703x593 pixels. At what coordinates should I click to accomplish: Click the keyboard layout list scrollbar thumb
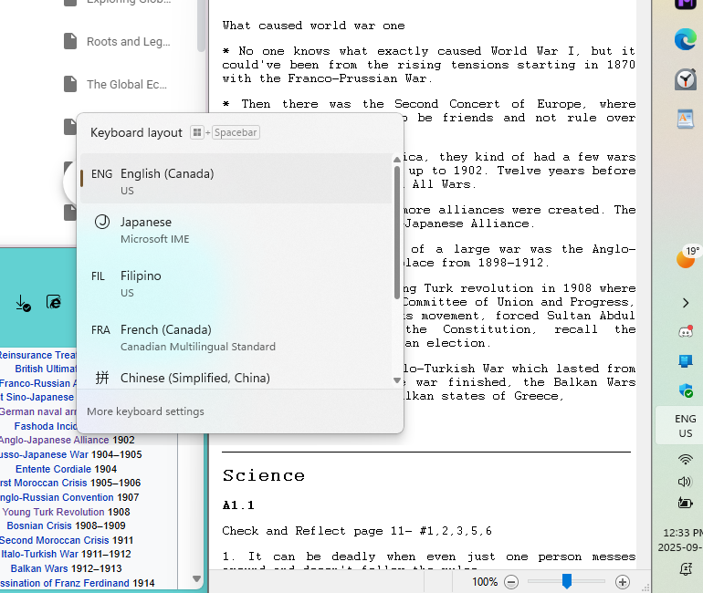coord(397,233)
